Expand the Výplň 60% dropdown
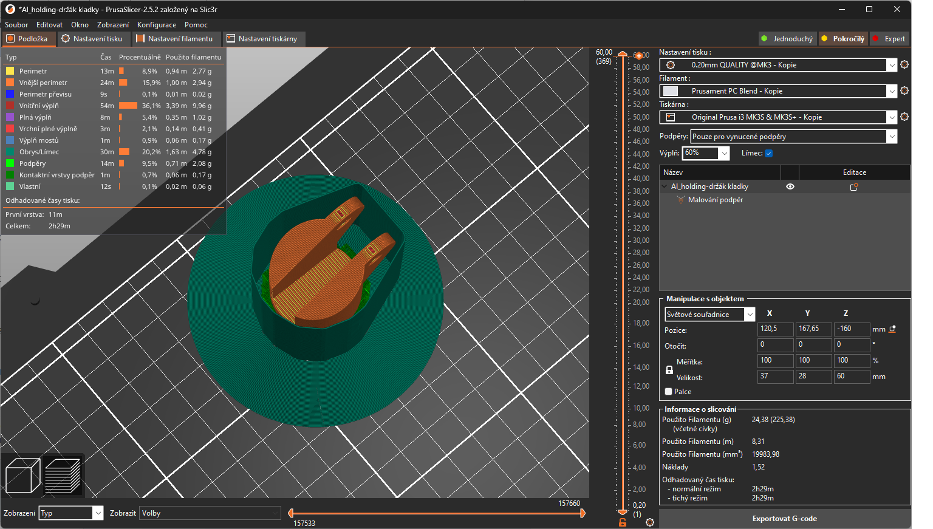 tap(724, 154)
